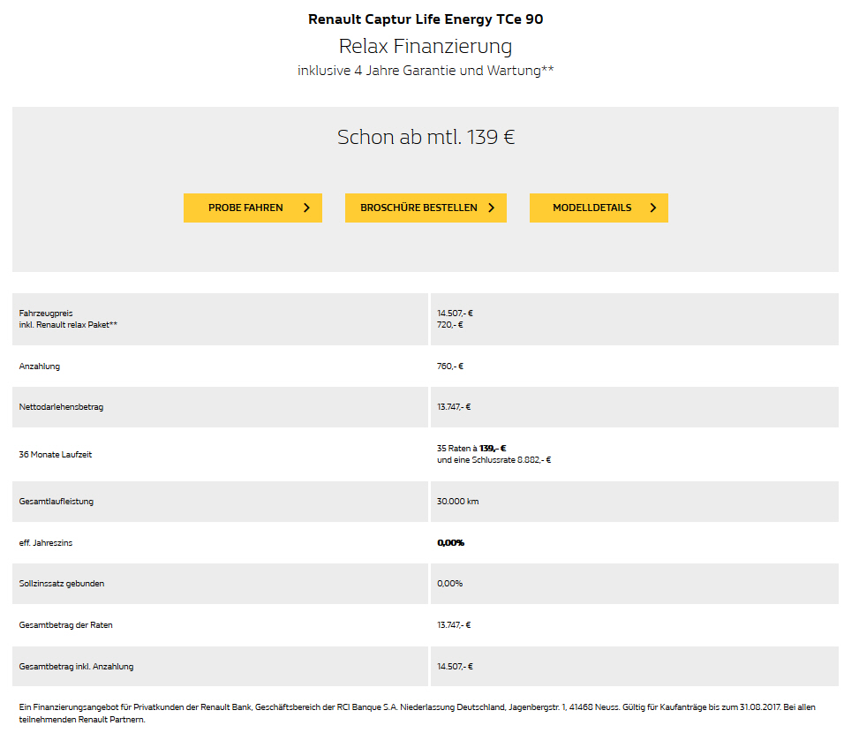Viewport: 844px width, 733px height.
Task: Click the PROBE FAHREN button
Action: (x=252, y=208)
